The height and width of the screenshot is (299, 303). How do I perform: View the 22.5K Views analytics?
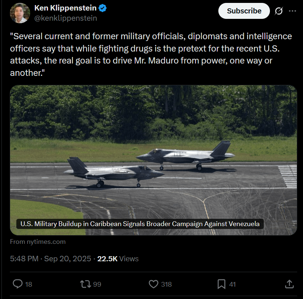pos(118,259)
